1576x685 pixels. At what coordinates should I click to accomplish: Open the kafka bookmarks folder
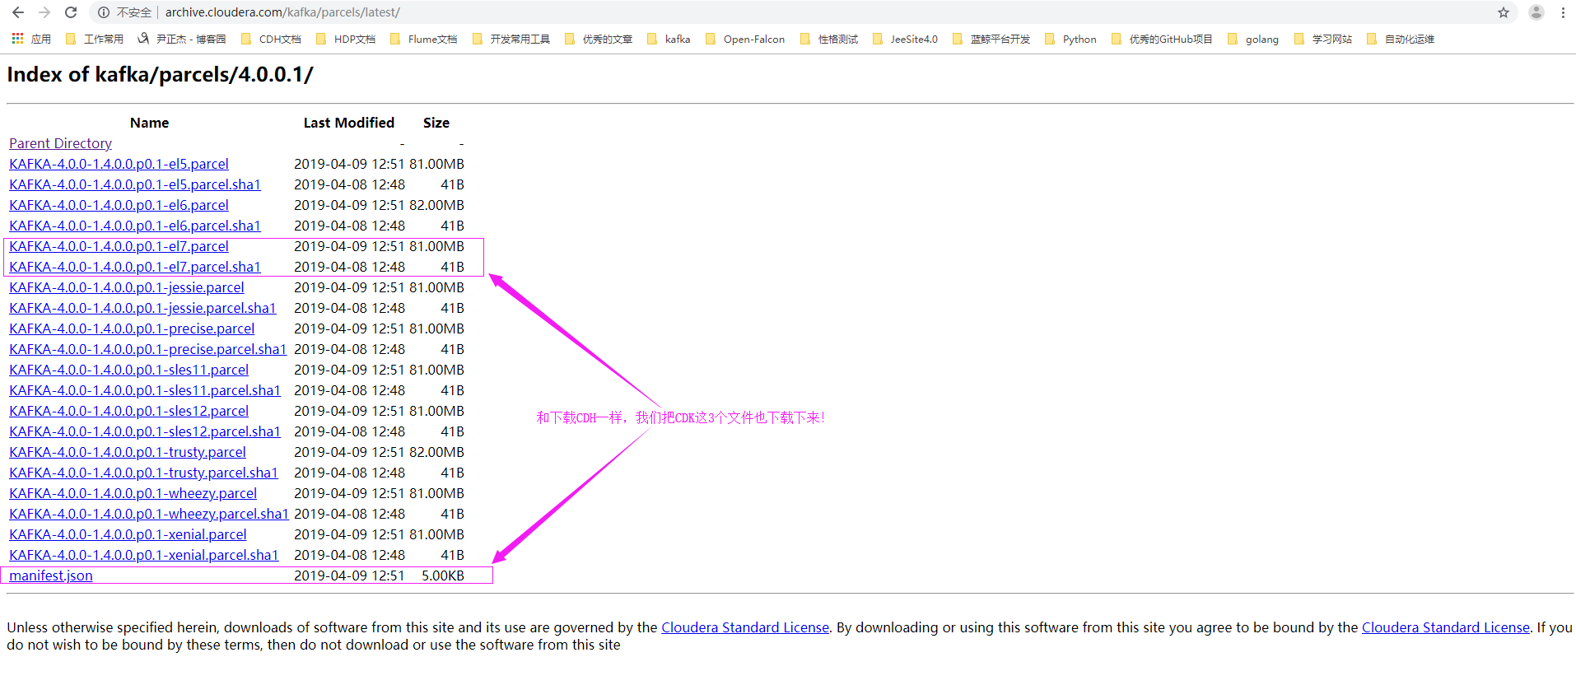(x=669, y=39)
